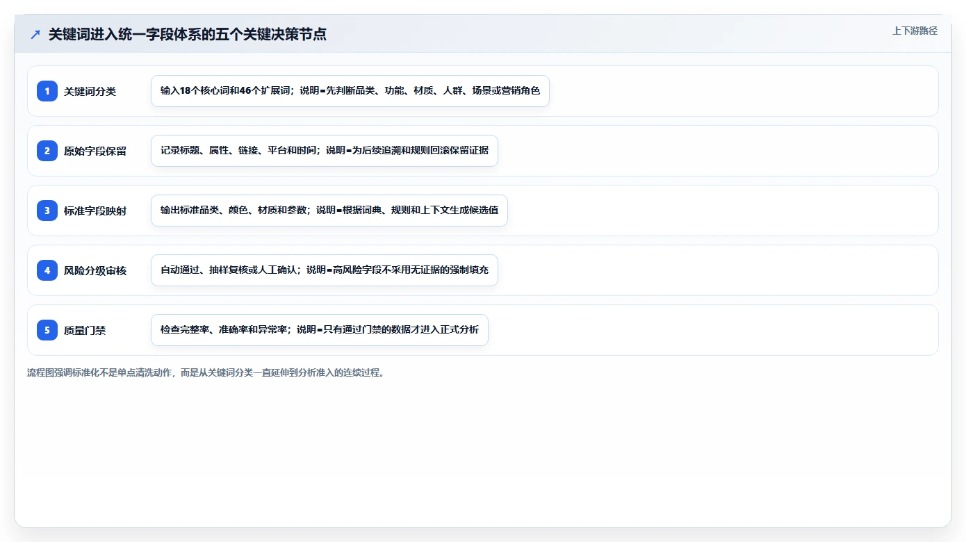Click the description starting 检查完整率、准确率
966x542 pixels.
(320, 330)
